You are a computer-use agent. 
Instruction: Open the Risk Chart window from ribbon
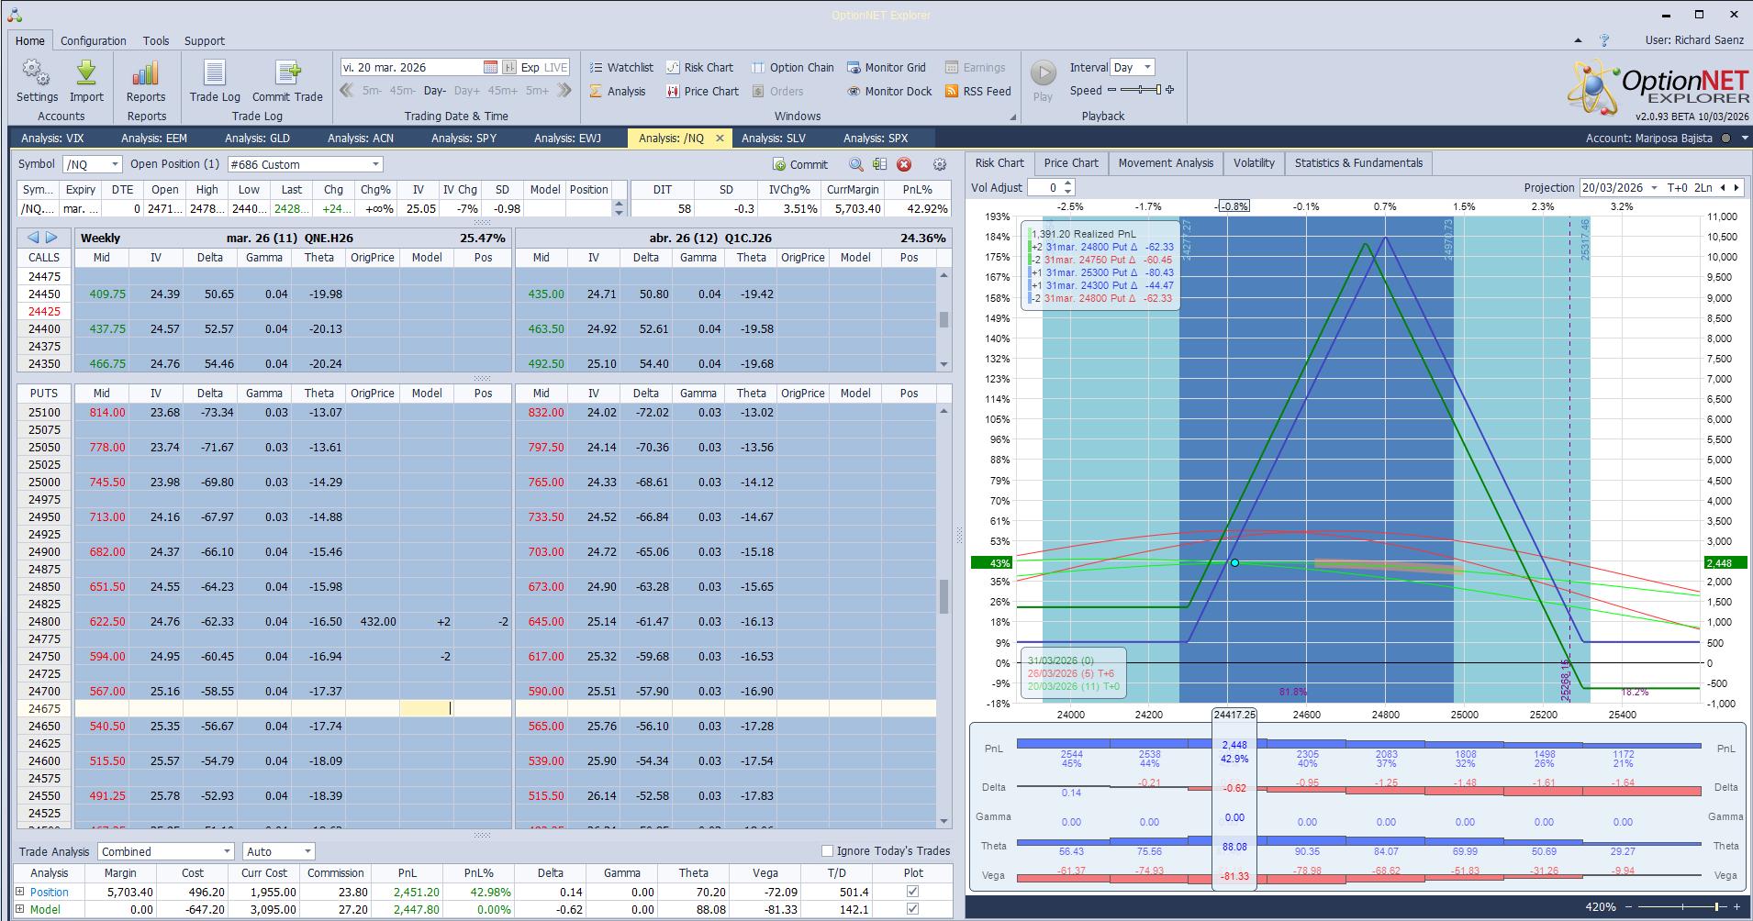coord(699,67)
